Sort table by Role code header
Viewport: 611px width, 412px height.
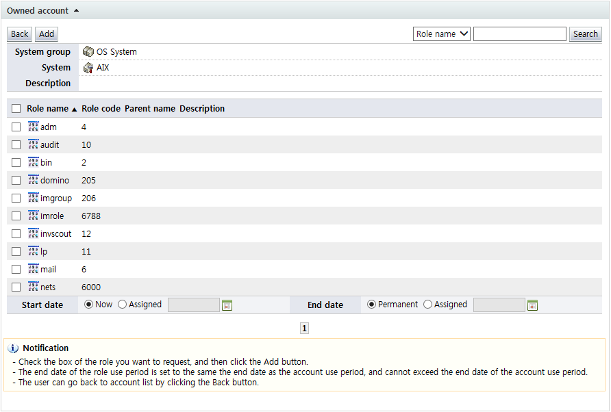[101, 109]
